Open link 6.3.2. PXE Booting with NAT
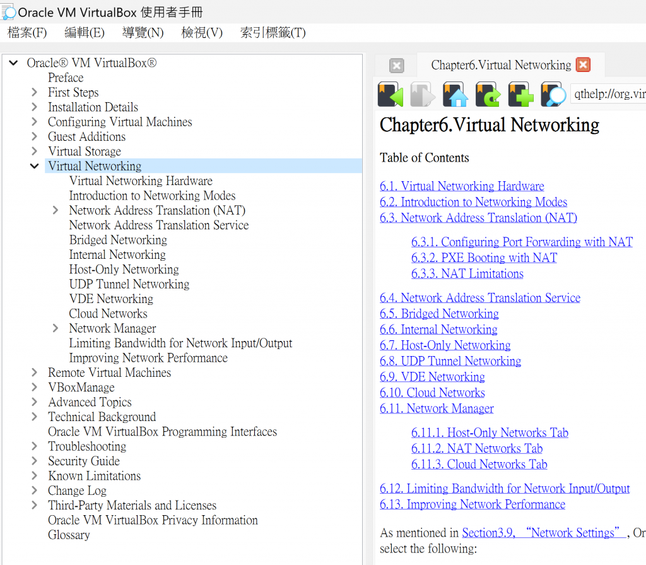Image resolution: width=646 pixels, height=565 pixels. tap(484, 258)
